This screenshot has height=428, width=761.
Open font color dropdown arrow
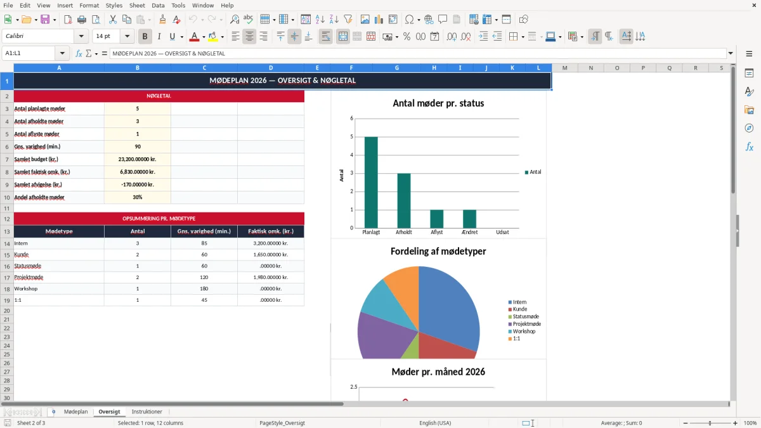(x=204, y=37)
